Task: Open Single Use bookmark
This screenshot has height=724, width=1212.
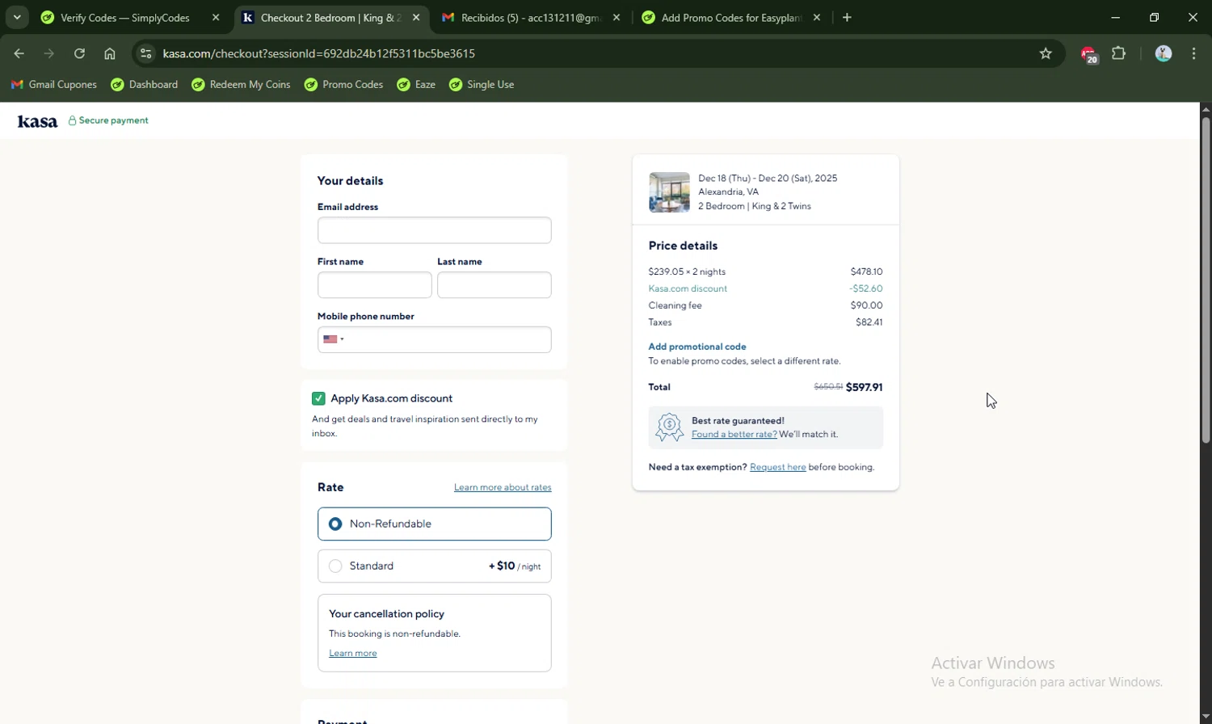Action: [482, 84]
